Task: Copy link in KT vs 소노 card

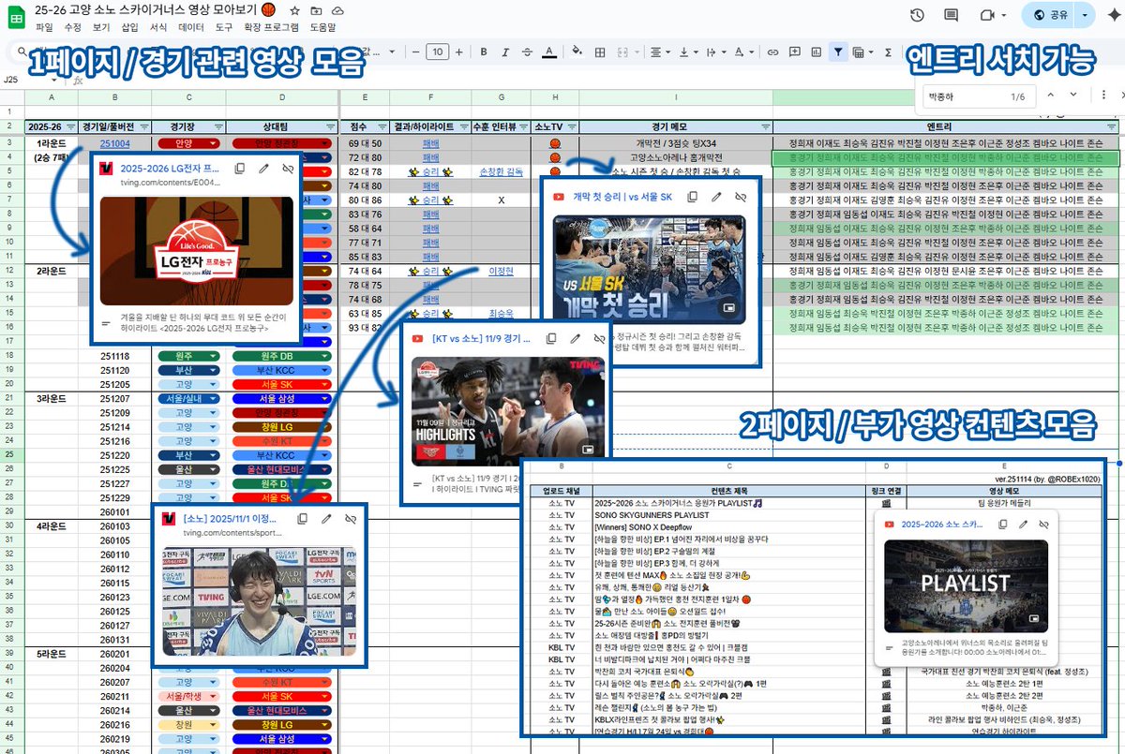Action: point(551,338)
